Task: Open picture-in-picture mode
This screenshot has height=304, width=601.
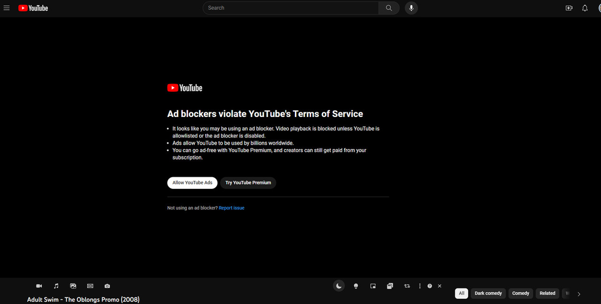Action: pyautogui.click(x=373, y=286)
